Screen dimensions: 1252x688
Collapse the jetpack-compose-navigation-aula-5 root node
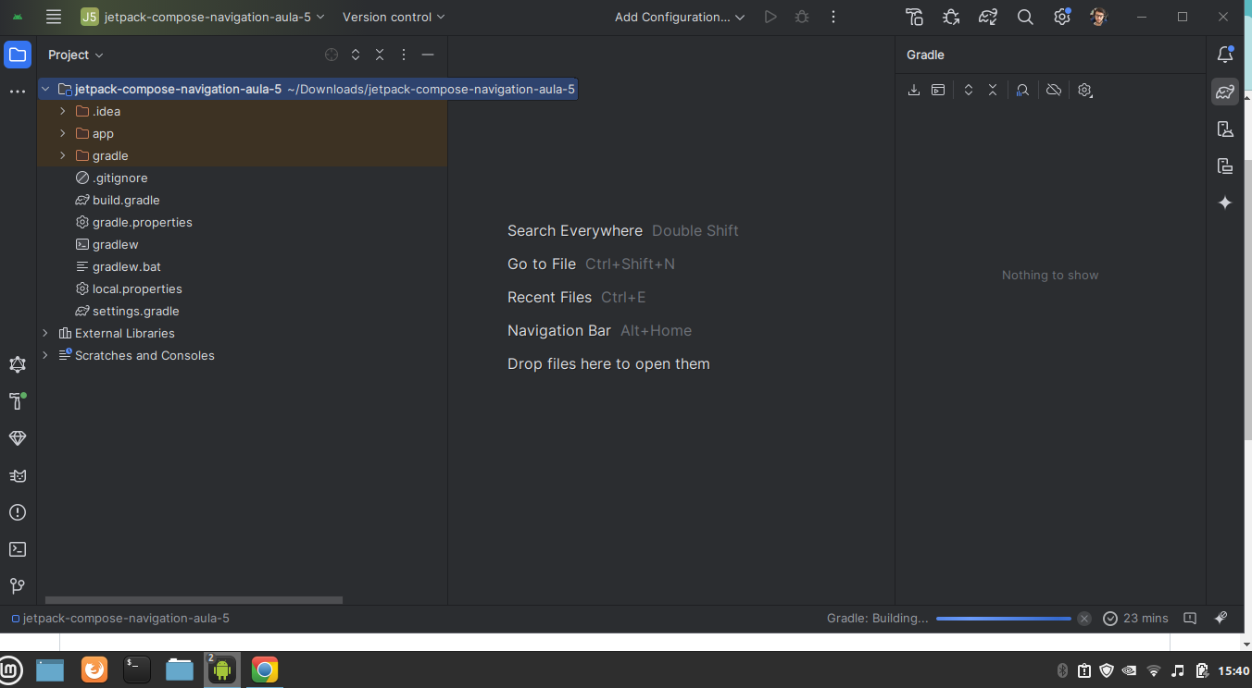pos(45,89)
